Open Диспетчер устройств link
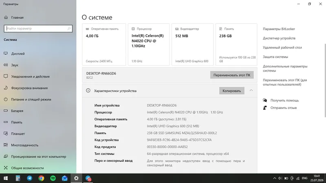Image resolution: width=326 pixels, height=183 pixels. [x=279, y=38]
